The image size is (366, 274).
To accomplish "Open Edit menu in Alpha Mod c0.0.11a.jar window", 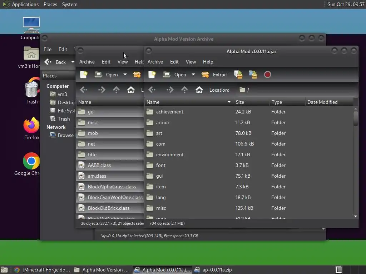I will (174, 62).
